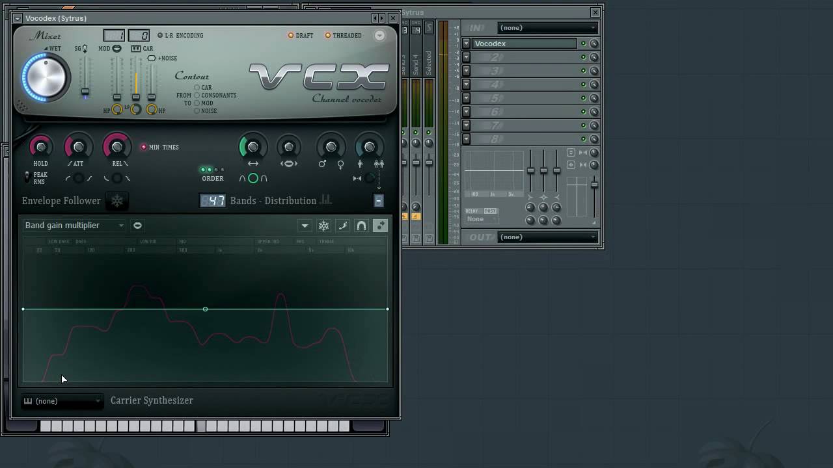
Task: Open the envelope editor options arrow menu
Action: (305, 226)
